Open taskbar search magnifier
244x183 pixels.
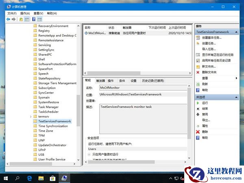(17, 178)
